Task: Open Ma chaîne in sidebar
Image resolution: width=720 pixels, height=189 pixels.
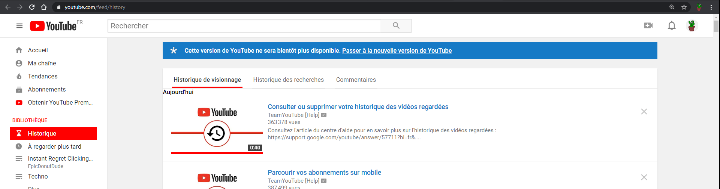Action: click(x=54, y=63)
